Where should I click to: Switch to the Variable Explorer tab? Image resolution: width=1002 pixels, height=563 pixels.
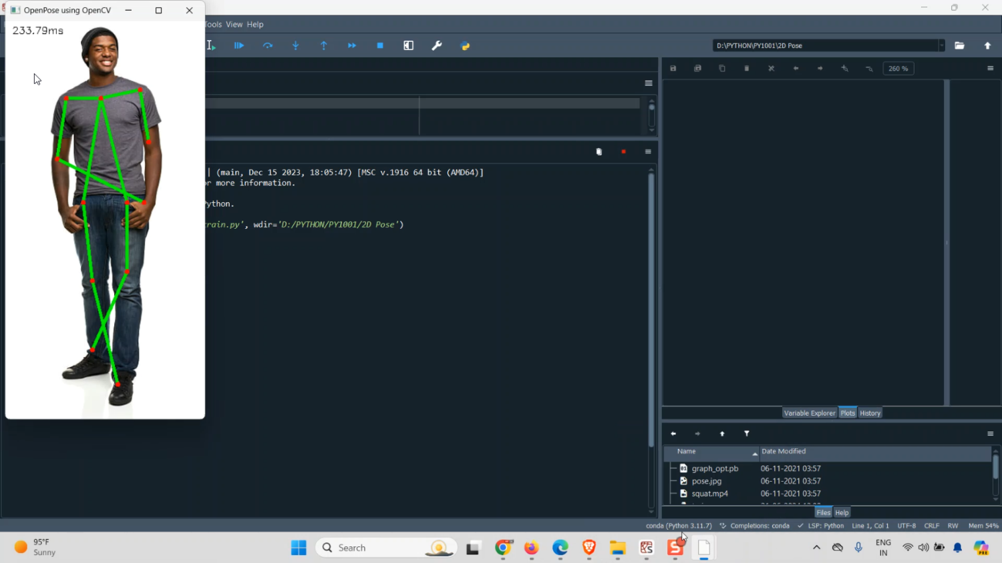tap(809, 413)
